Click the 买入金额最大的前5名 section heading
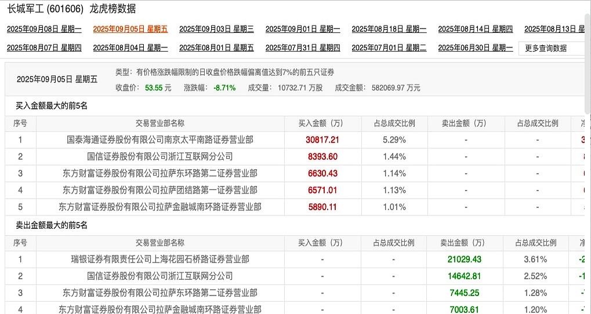Screen dimensions: 591x314 pyautogui.click(x=52, y=106)
